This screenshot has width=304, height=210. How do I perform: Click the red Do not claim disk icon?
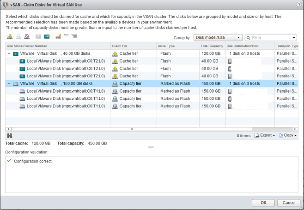[27, 36]
